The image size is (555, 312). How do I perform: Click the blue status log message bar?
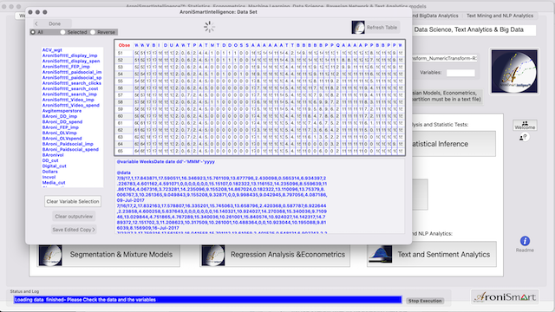click(x=208, y=300)
